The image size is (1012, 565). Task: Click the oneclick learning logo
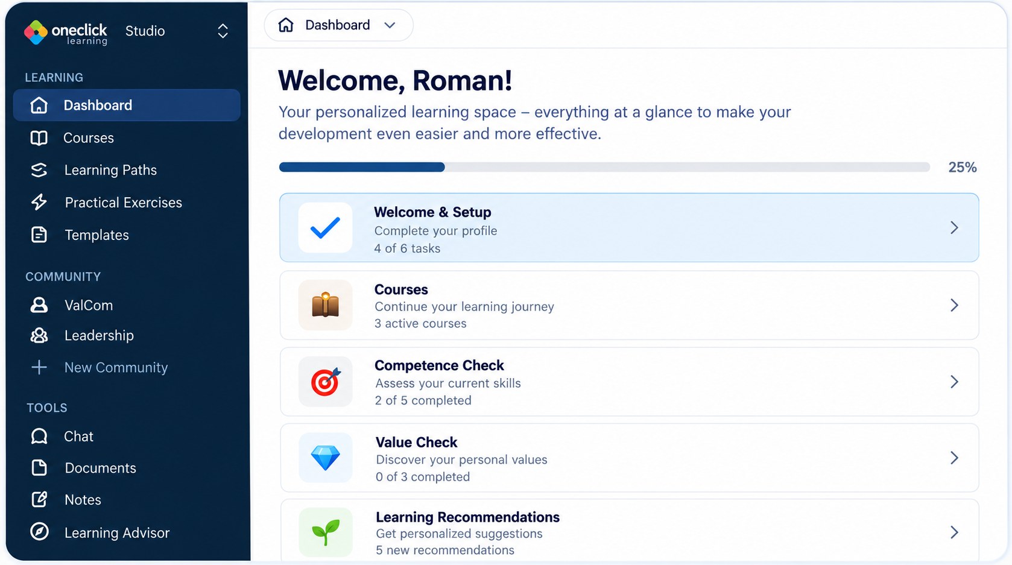click(65, 33)
